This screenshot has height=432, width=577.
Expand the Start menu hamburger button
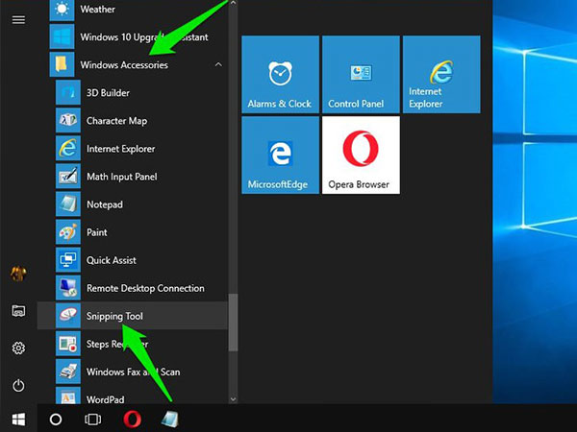click(18, 19)
